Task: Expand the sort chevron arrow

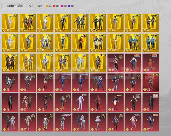Action: (31, 6)
